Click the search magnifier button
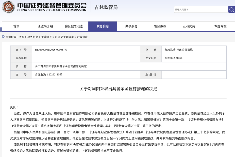The width and height of the screenshot is (235, 157). coord(231,9)
